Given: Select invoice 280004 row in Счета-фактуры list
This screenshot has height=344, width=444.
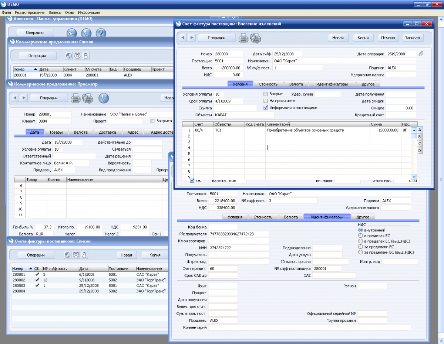Looking at the screenshot, I should 90,291.
